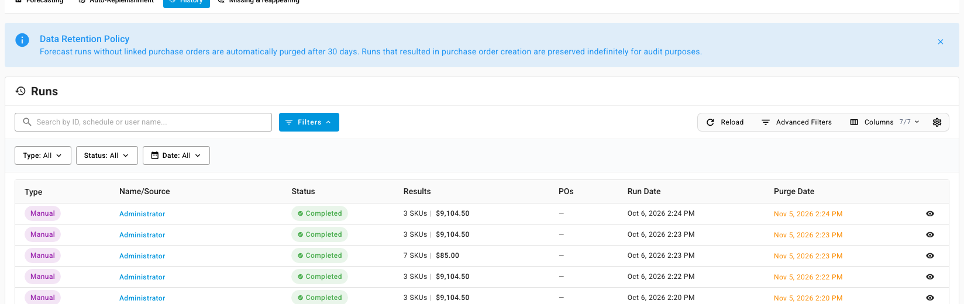Click the Completed status of the 2:22 PM run
Screen dimensions: 964x304
click(319, 277)
